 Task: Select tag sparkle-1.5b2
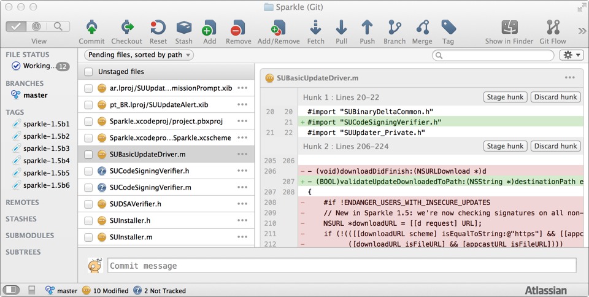[x=41, y=136]
